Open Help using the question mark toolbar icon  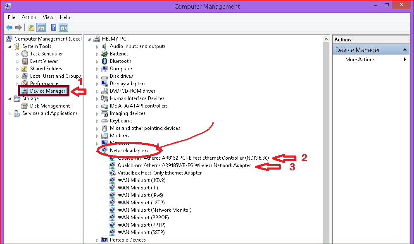[52, 27]
